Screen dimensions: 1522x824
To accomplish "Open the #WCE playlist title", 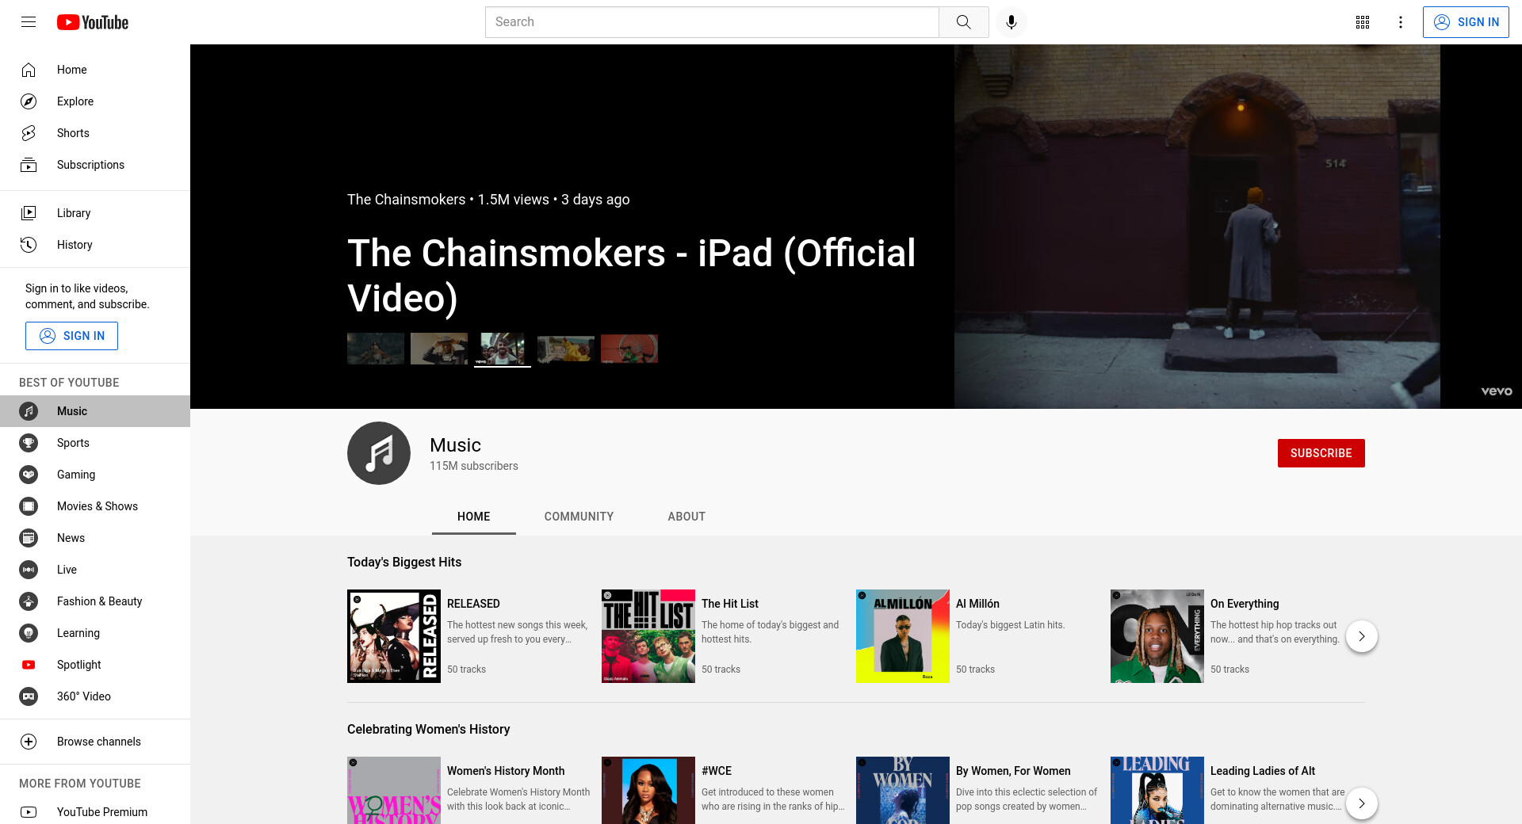I will click(x=717, y=771).
